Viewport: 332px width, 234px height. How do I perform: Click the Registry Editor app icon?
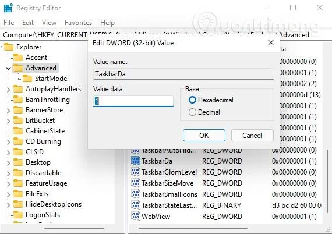[8, 8]
